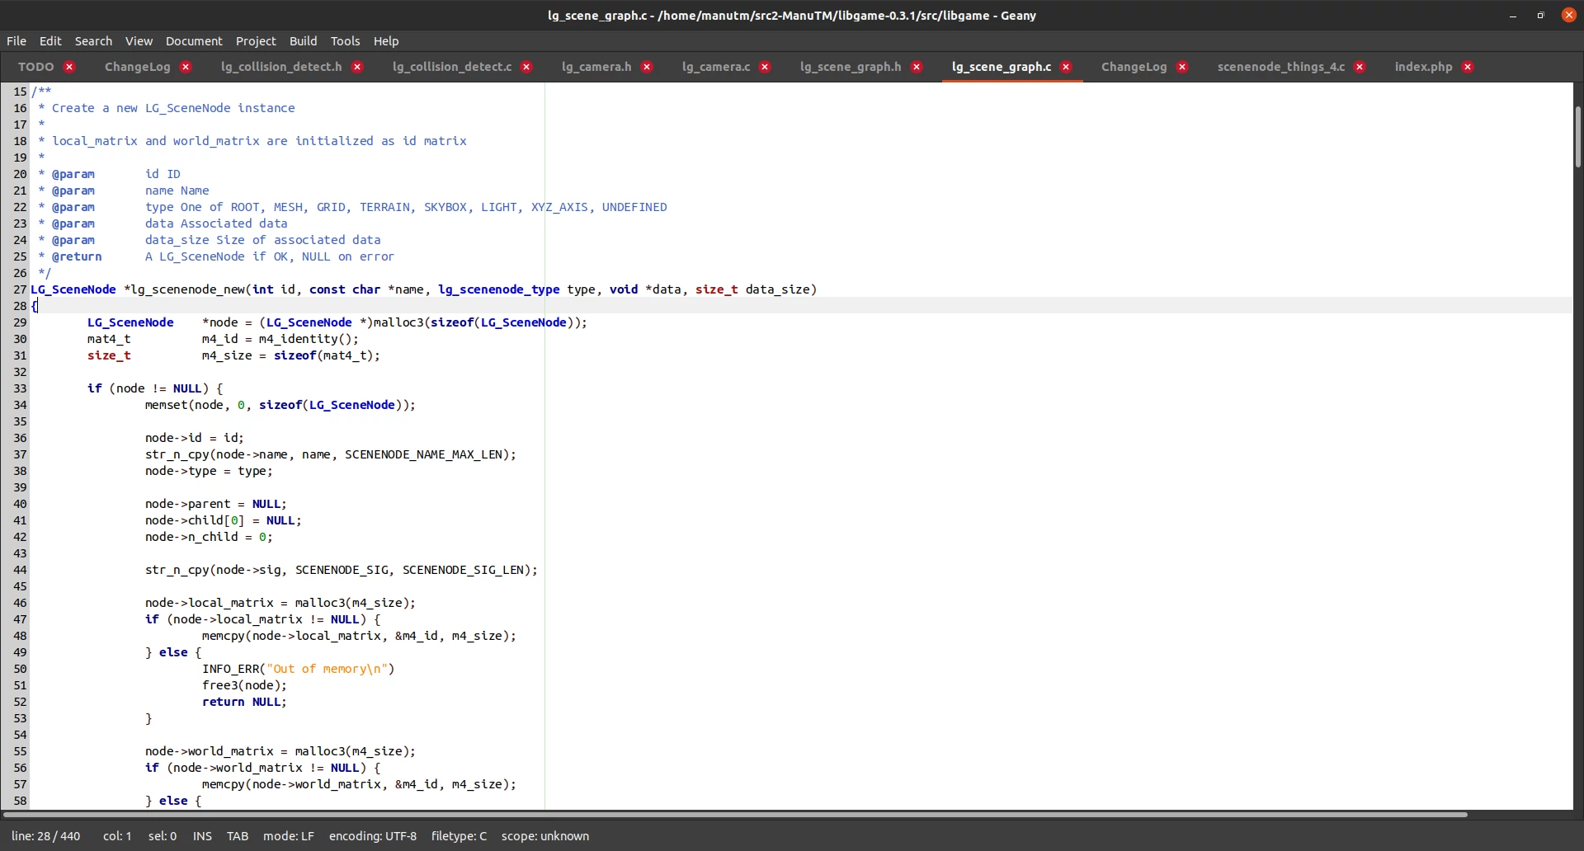Image resolution: width=1584 pixels, height=851 pixels.
Task: Switch to the lg_camera.h tab
Action: point(596,67)
